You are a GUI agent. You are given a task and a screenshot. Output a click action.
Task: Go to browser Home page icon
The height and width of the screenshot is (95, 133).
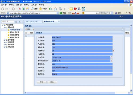pos(28,9)
